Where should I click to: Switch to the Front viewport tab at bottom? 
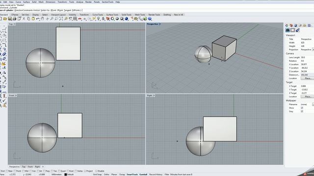(x=30, y=167)
